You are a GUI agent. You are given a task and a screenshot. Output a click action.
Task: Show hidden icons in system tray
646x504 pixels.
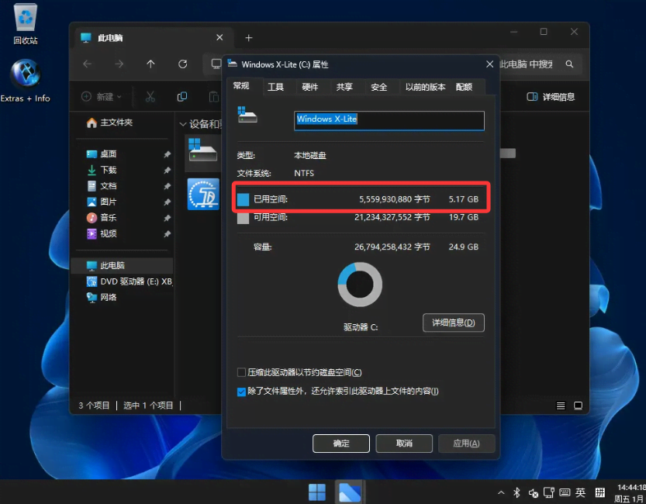pos(501,493)
